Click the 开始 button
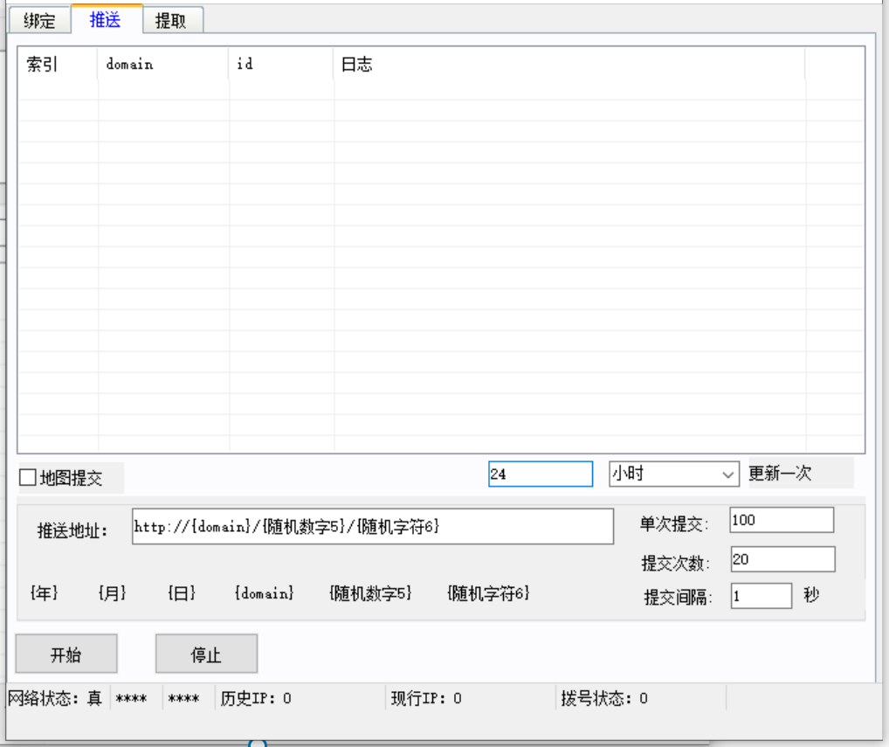 [x=66, y=654]
